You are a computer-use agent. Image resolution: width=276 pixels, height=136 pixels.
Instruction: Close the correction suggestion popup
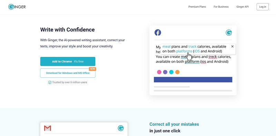pyautogui.click(x=232, y=46)
